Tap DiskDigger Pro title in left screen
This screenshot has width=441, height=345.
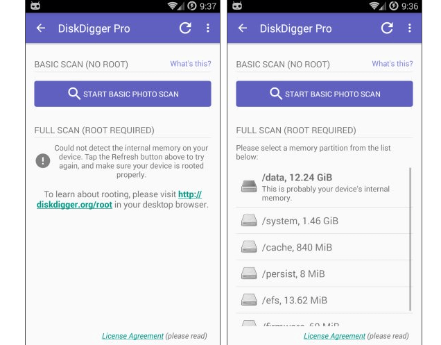[94, 28]
